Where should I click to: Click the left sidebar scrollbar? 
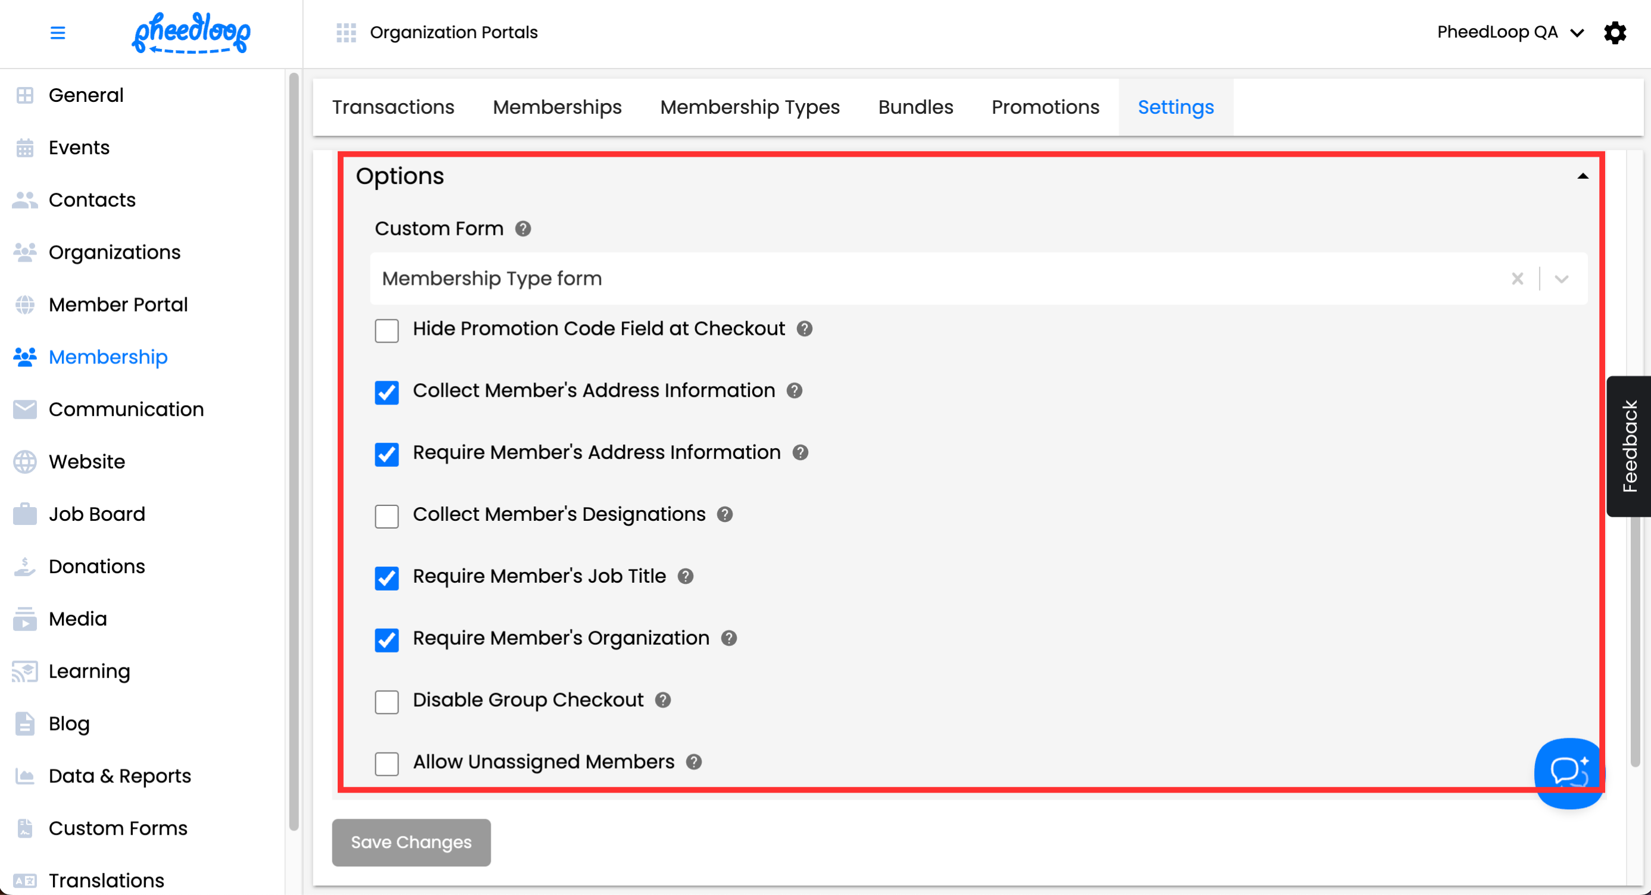pos(294,449)
